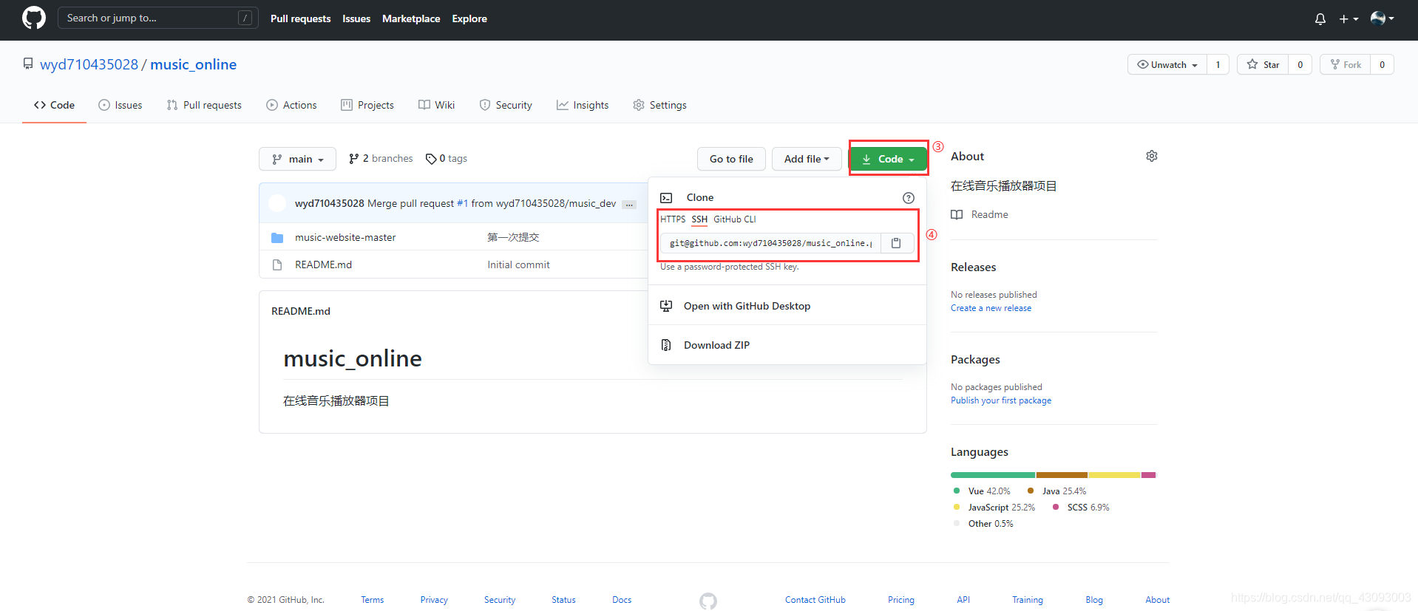Go to Explore in top navigation
The width and height of the screenshot is (1418, 611).
[469, 18]
